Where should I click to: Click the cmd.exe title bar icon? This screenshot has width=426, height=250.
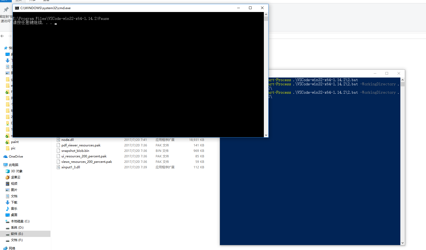[x=17, y=8]
